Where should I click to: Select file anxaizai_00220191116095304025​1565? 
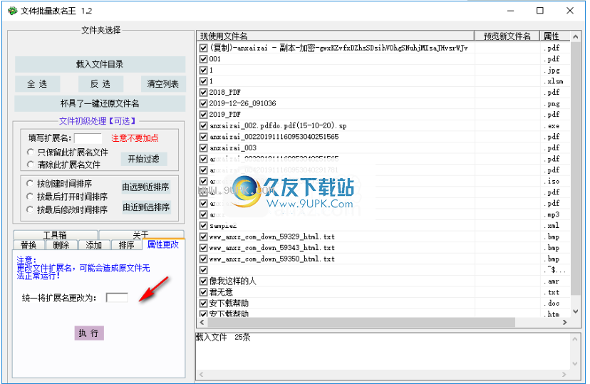click(274, 137)
